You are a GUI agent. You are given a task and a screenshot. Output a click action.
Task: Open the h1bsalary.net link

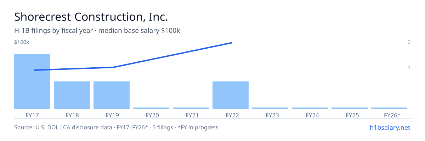(390, 127)
